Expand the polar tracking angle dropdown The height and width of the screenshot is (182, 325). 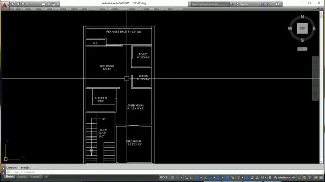click(x=201, y=177)
